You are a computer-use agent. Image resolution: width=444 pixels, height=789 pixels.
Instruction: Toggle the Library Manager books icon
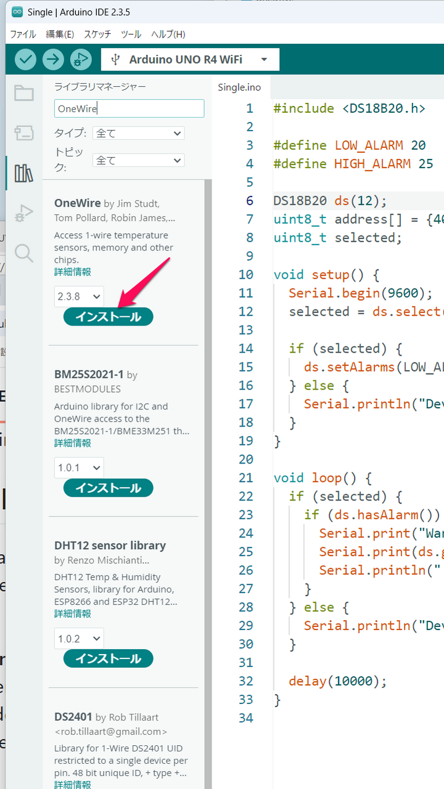pyautogui.click(x=24, y=173)
